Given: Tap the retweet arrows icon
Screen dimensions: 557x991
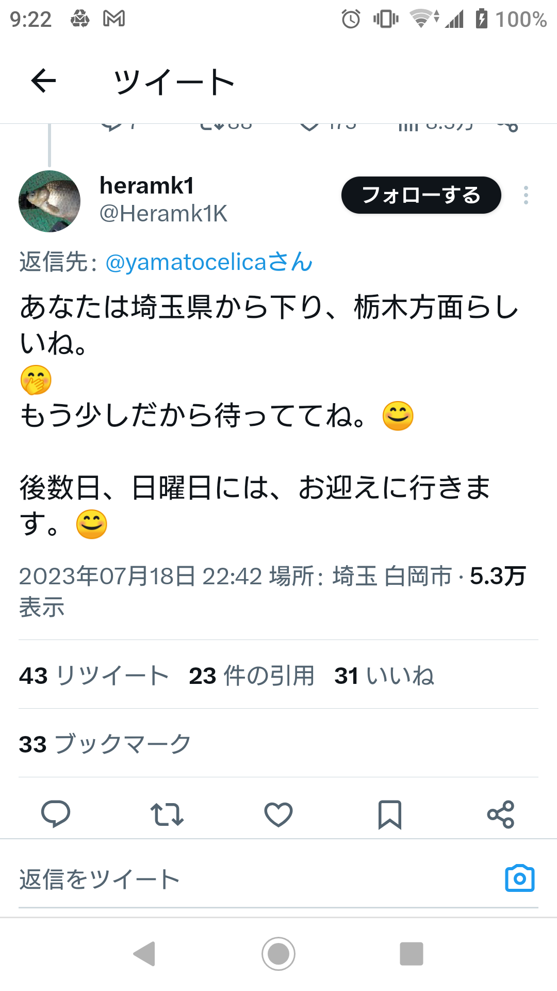Looking at the screenshot, I should [167, 814].
